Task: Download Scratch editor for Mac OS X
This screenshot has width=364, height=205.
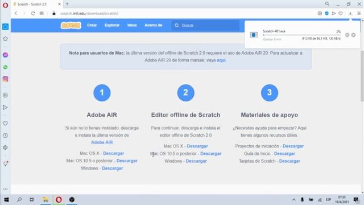Action: 197,146
